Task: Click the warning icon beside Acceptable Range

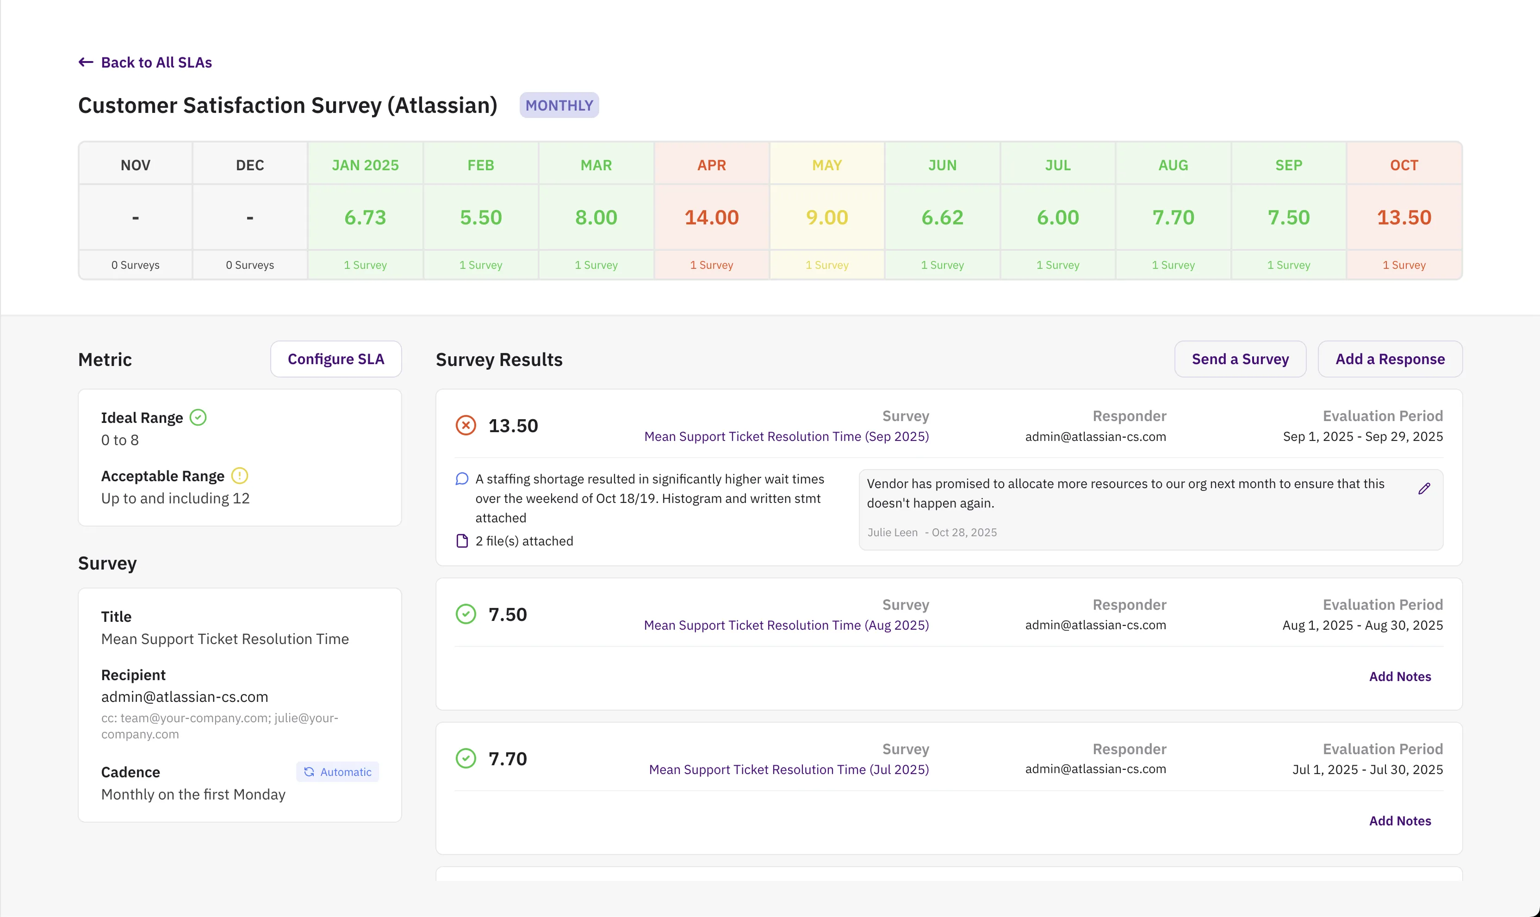Action: coord(239,476)
